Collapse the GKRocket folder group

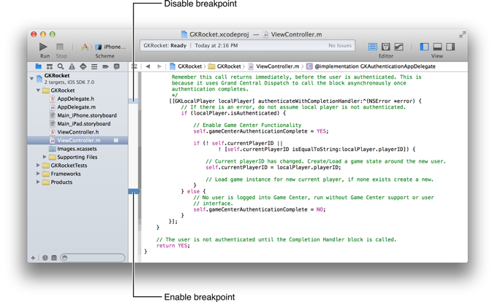38,90
